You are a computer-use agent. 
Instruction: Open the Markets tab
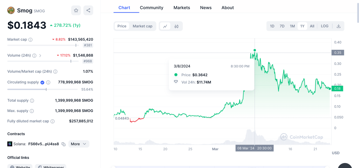tap(182, 8)
